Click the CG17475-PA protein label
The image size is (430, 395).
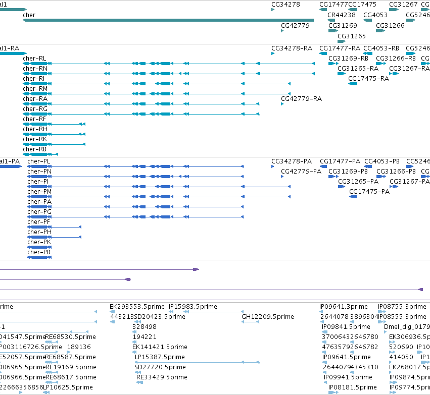point(369,192)
